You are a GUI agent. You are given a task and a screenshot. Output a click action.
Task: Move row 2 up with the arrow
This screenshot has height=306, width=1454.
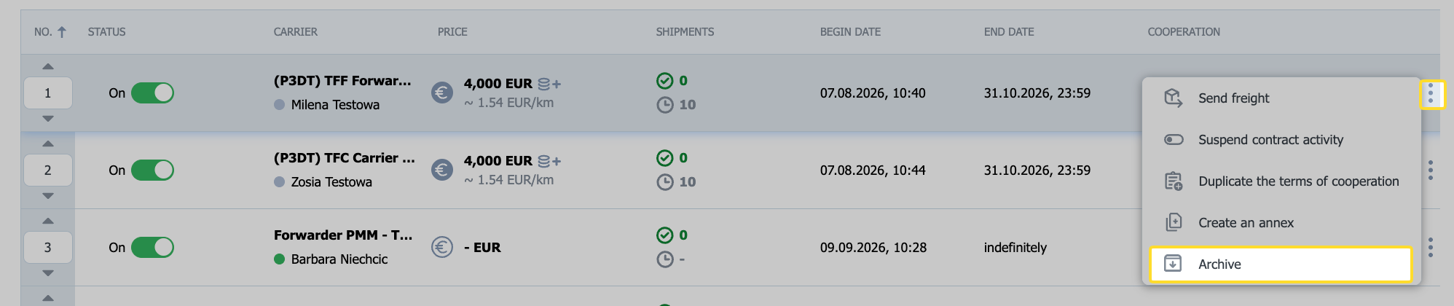coord(48,144)
